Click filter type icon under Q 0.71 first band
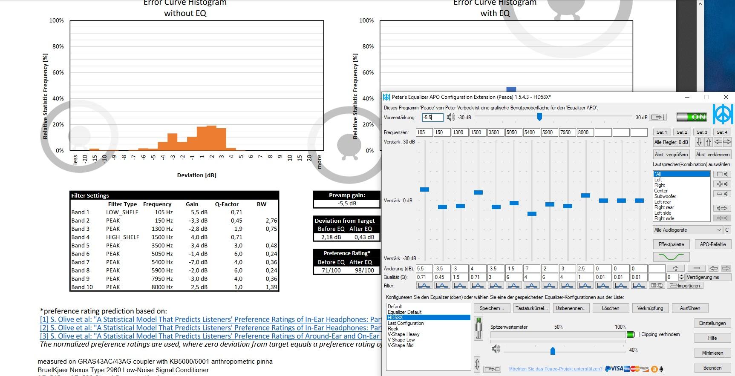Viewport: 735px width, 376px height. pos(424,286)
